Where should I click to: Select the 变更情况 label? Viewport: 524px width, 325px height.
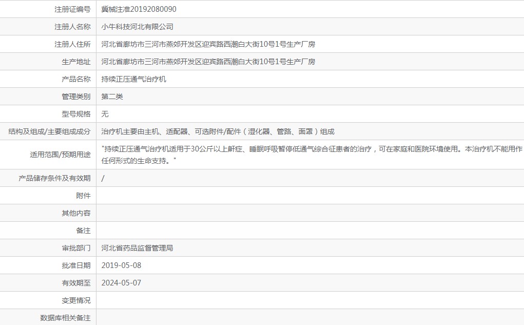(76, 300)
